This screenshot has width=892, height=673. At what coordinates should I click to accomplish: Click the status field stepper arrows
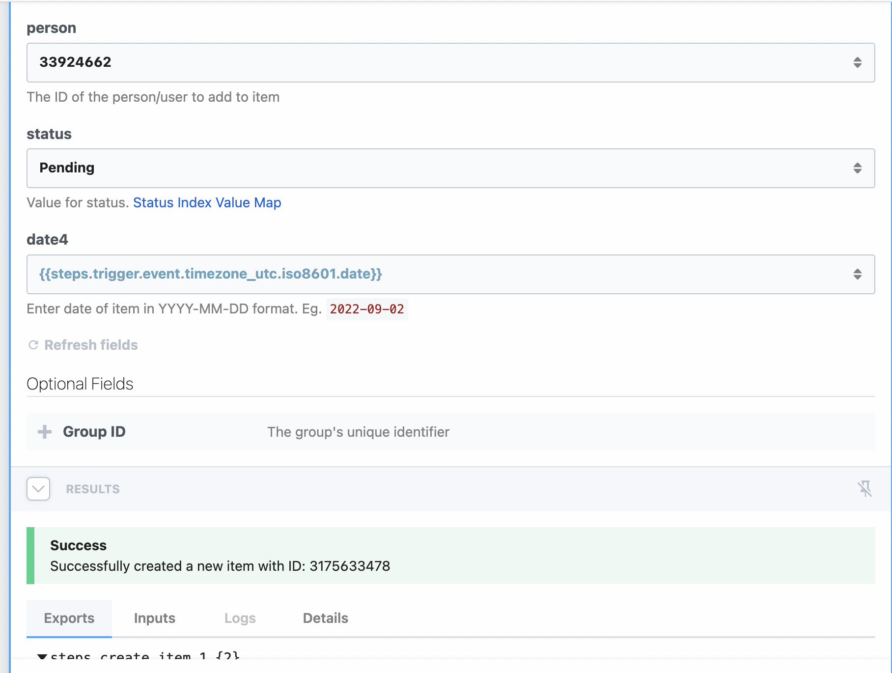[858, 168]
